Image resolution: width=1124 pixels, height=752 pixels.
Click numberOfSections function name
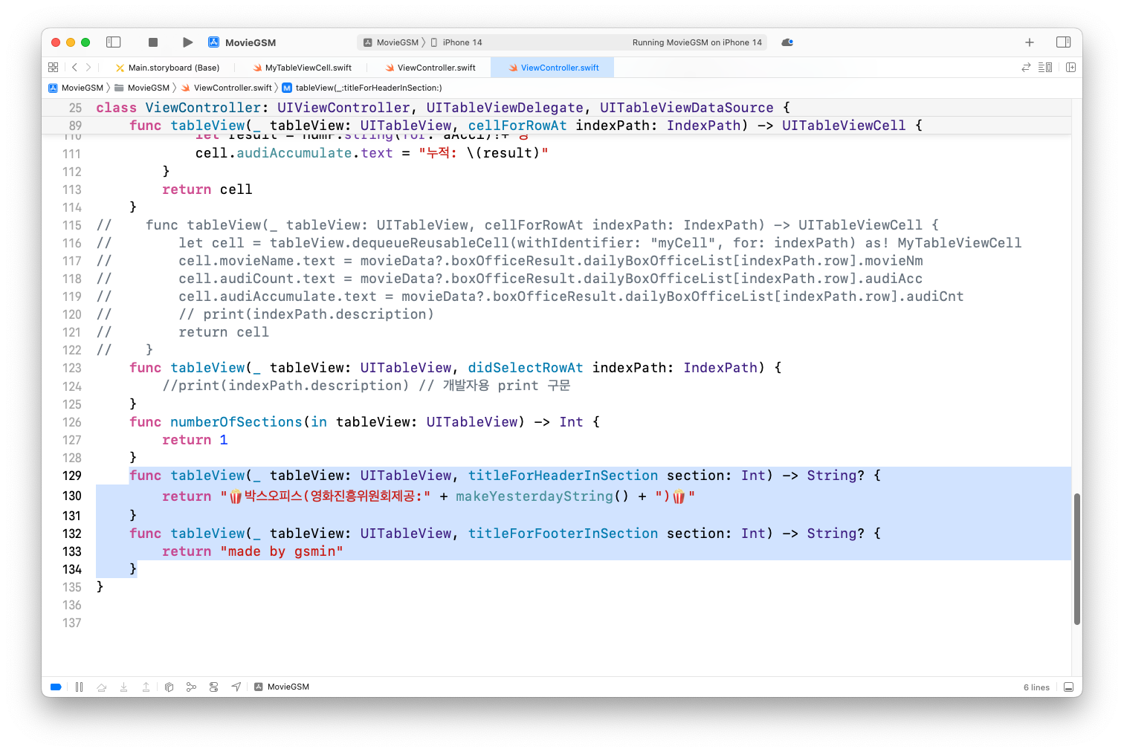click(x=236, y=422)
